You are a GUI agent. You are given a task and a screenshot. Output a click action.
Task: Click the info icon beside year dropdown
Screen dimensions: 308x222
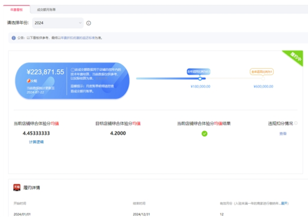click(x=88, y=23)
